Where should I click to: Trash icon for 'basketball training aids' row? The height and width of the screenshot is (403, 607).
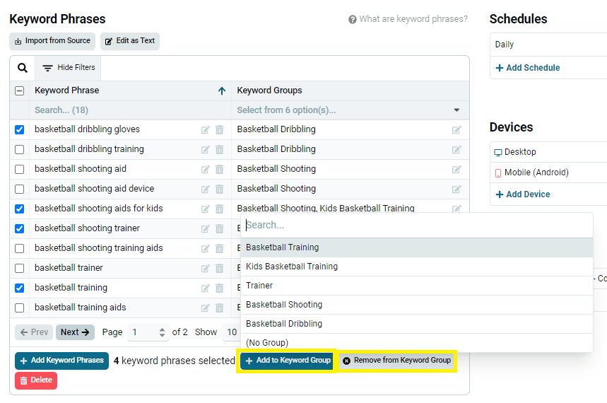tap(220, 308)
